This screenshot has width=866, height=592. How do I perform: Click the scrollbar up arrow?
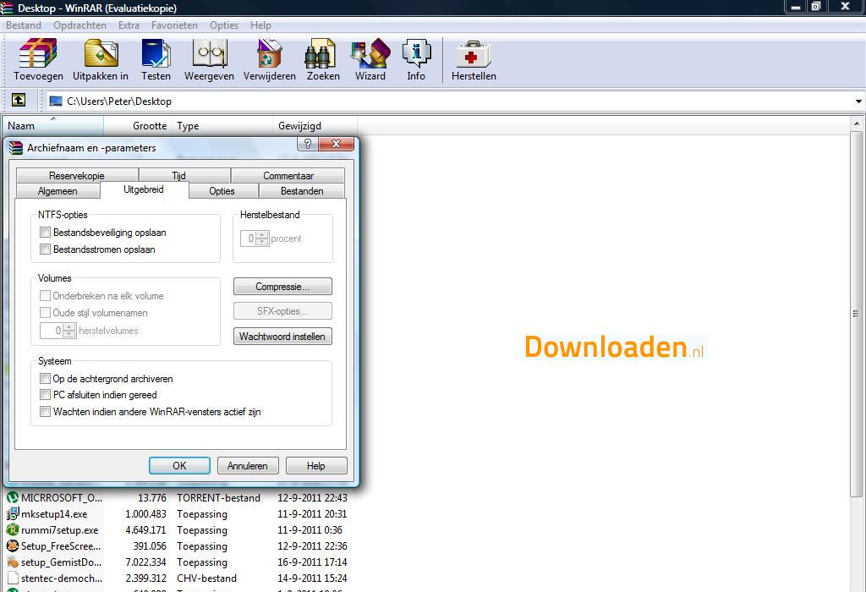tap(856, 123)
